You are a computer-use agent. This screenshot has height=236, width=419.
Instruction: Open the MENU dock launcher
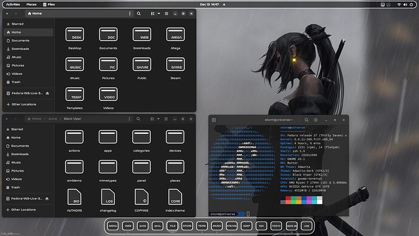(x=113, y=226)
